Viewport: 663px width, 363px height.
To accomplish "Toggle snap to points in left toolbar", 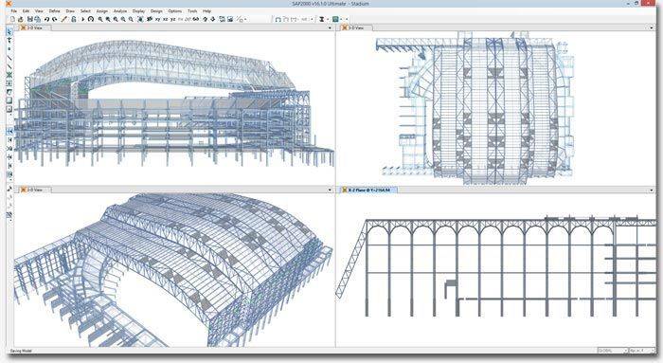I will click(x=9, y=132).
